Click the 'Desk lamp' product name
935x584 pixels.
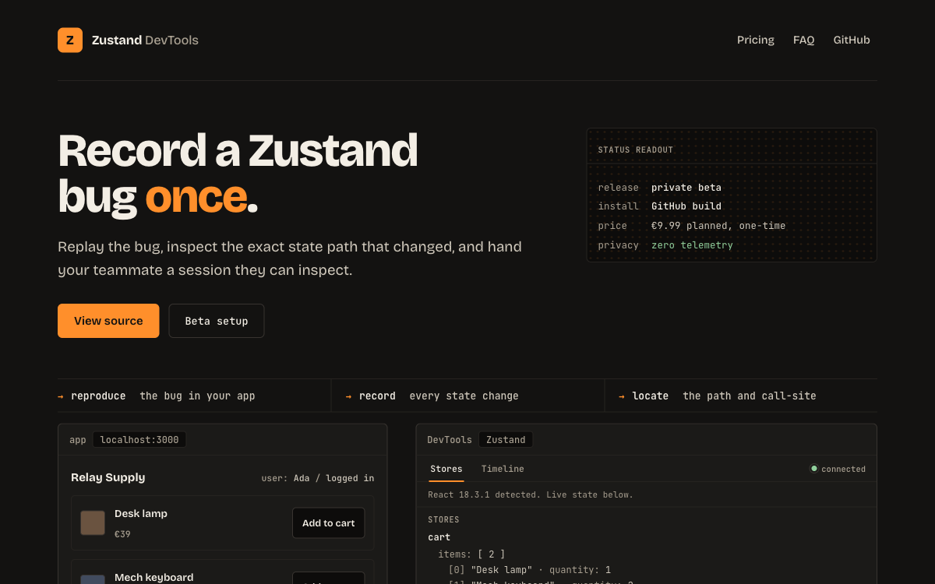point(141,513)
